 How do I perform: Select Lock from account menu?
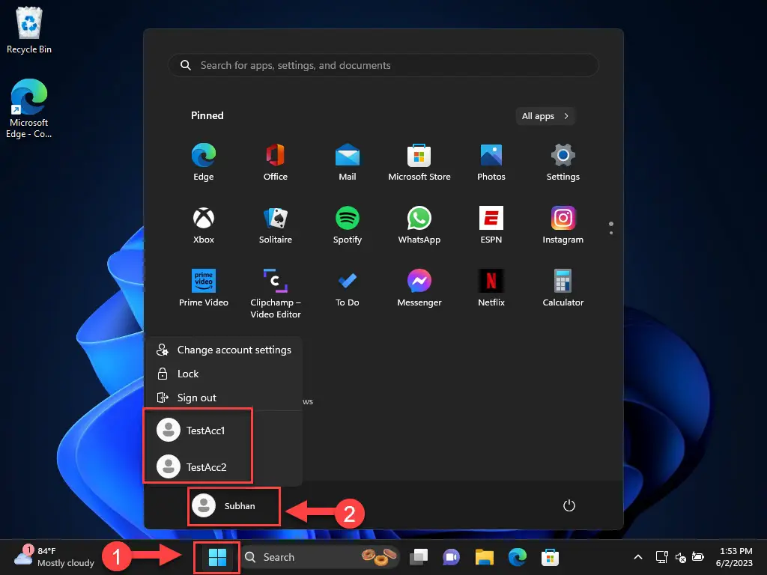[224, 374]
